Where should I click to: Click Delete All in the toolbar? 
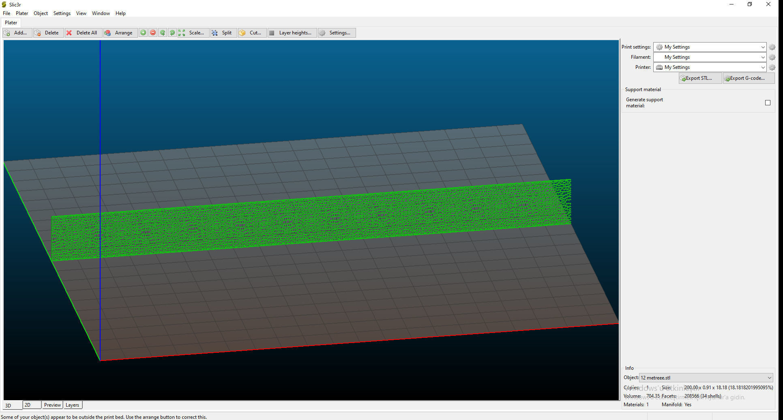pyautogui.click(x=83, y=33)
